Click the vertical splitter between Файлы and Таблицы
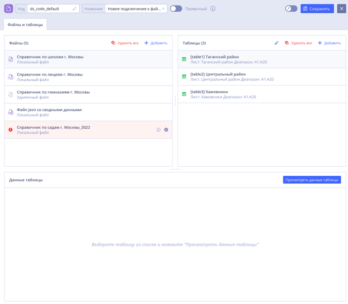Viewport: 348px width, 304px height. coord(175,101)
